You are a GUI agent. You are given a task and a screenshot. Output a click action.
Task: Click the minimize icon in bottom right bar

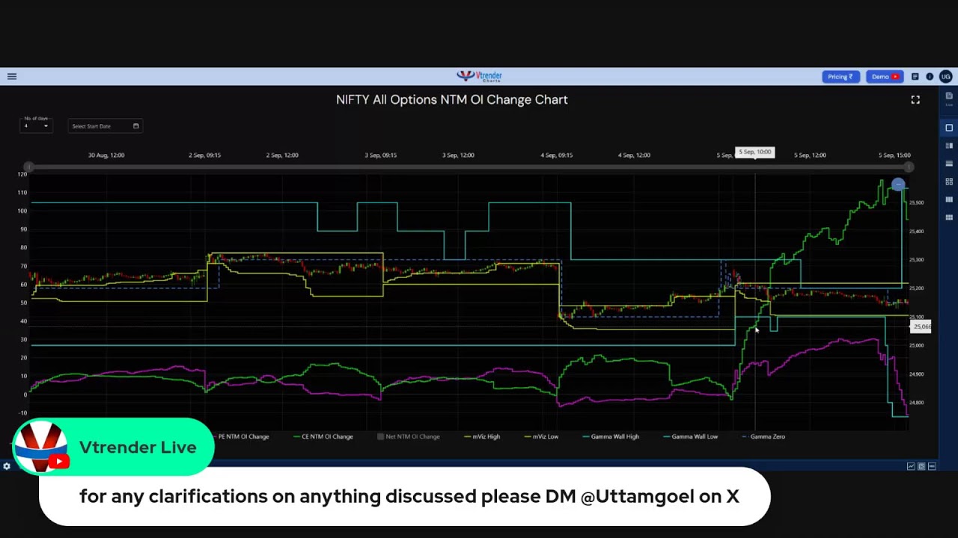(x=932, y=466)
